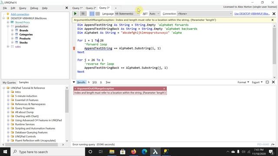
Task: Switch to the Query 1 tab
Action: 77,8
